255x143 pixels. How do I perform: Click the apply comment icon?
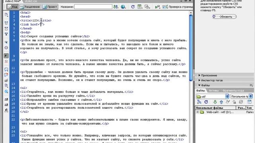pos(6,70)
